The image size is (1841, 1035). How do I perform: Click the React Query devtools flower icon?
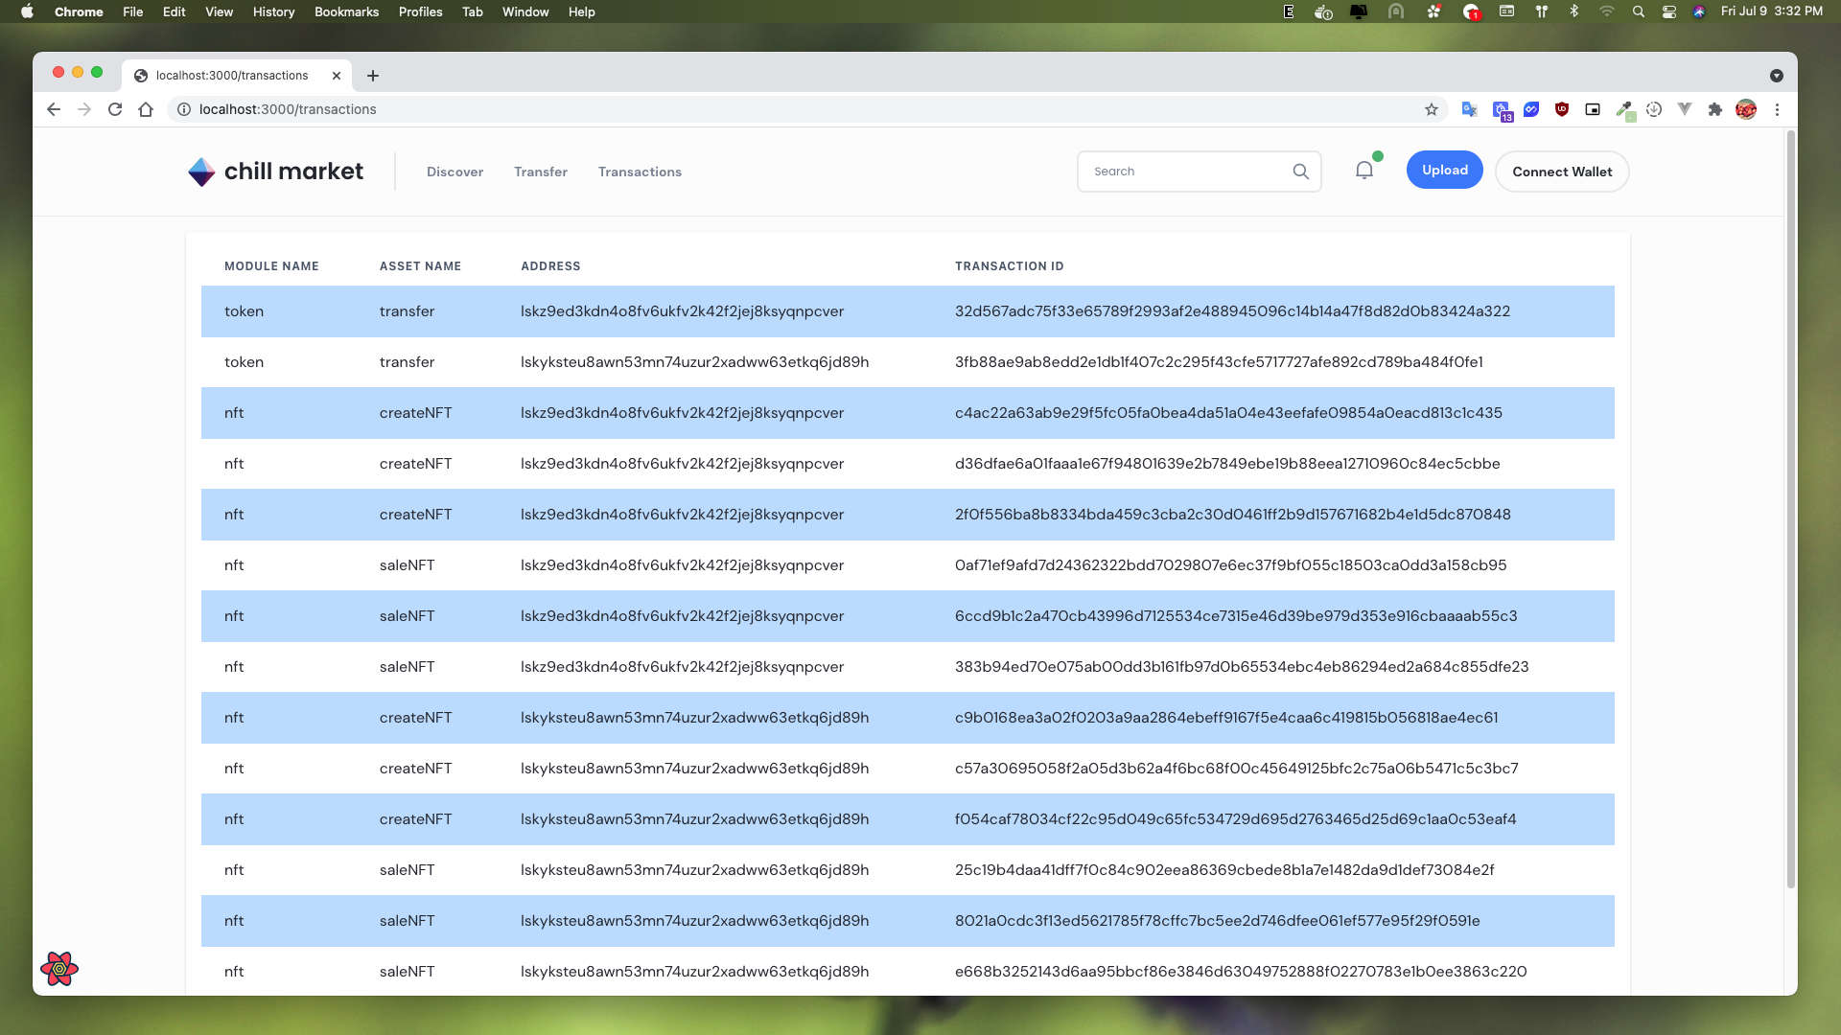coord(59,969)
